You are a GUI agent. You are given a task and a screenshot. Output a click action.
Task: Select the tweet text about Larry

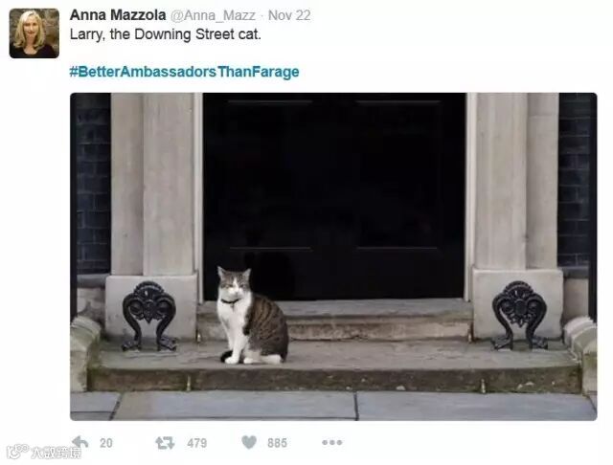tap(166, 34)
